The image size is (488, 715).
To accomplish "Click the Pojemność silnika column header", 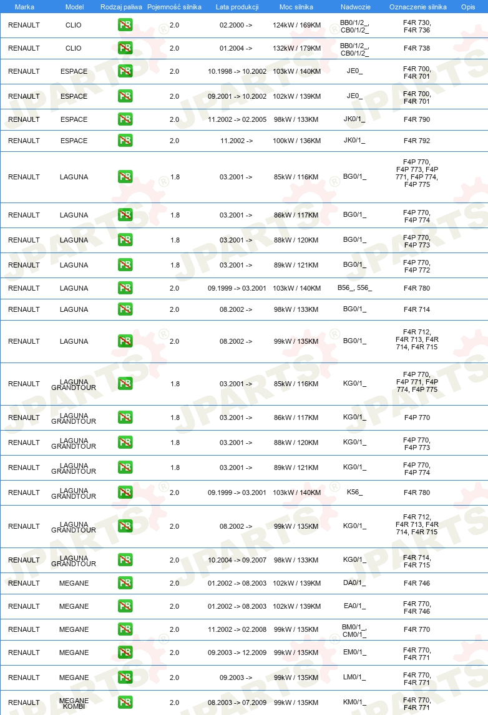I will click(174, 7).
